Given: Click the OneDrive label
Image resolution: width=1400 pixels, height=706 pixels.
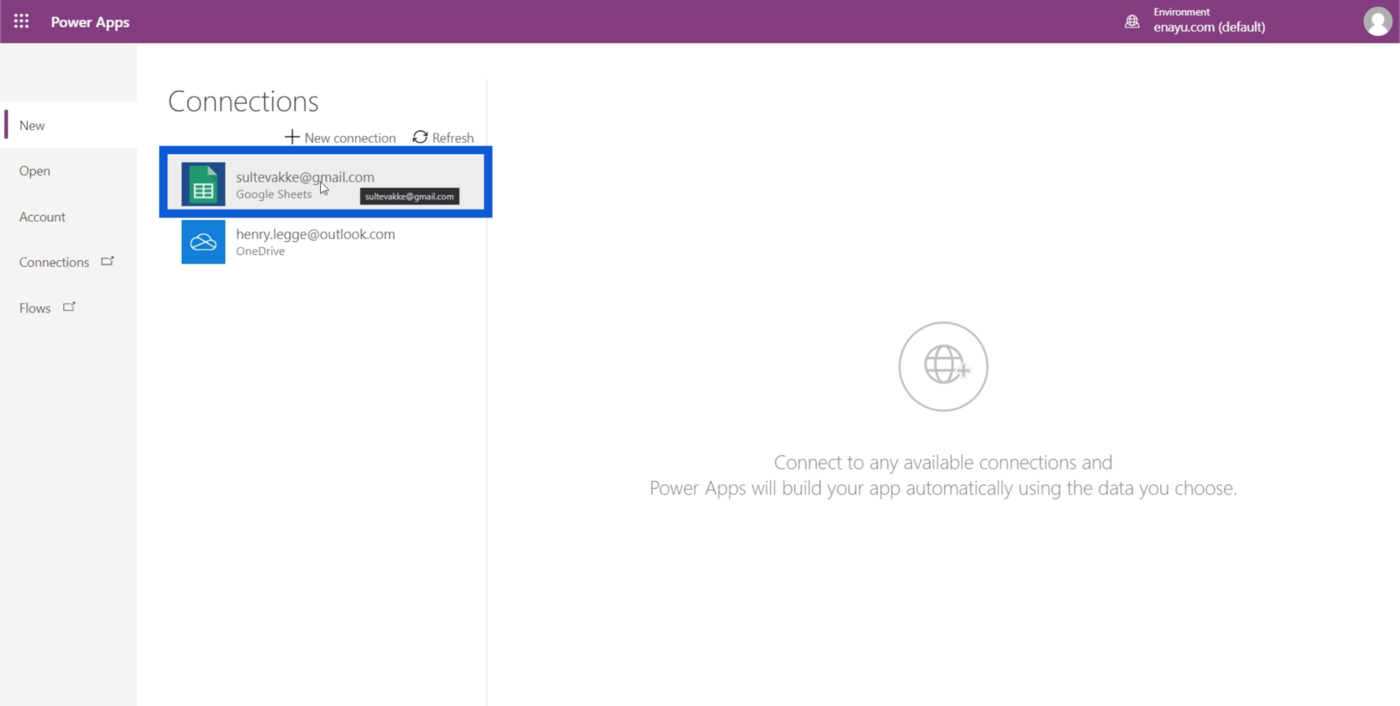Looking at the screenshot, I should (260, 252).
